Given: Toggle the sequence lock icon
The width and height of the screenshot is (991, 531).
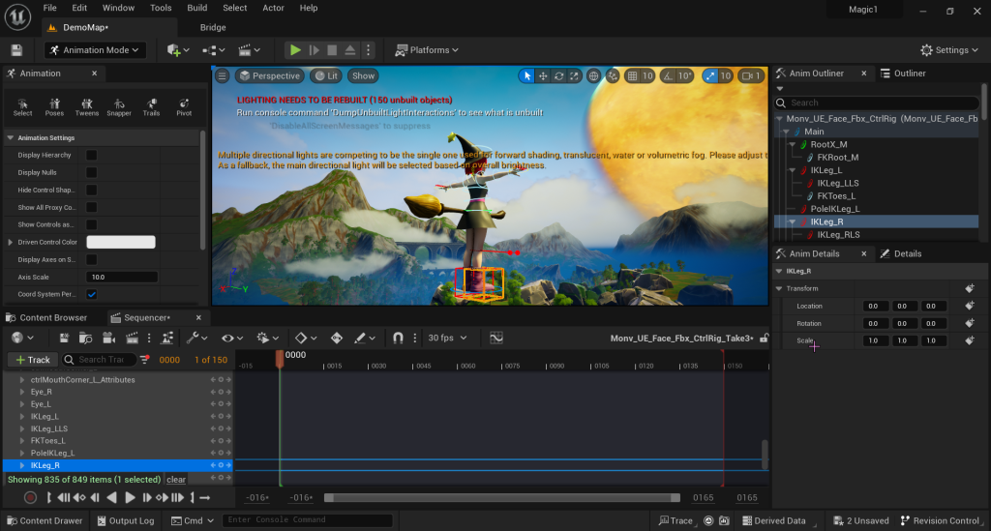Looking at the screenshot, I should [x=764, y=339].
